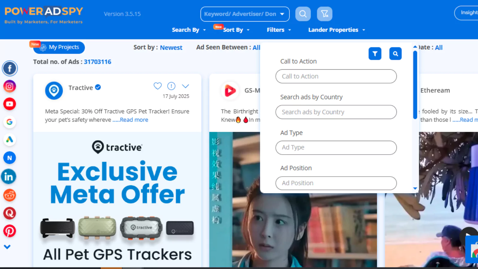Image resolution: width=478 pixels, height=269 pixels.
Task: Click Version 3.5.15 label
Action: coord(122,14)
